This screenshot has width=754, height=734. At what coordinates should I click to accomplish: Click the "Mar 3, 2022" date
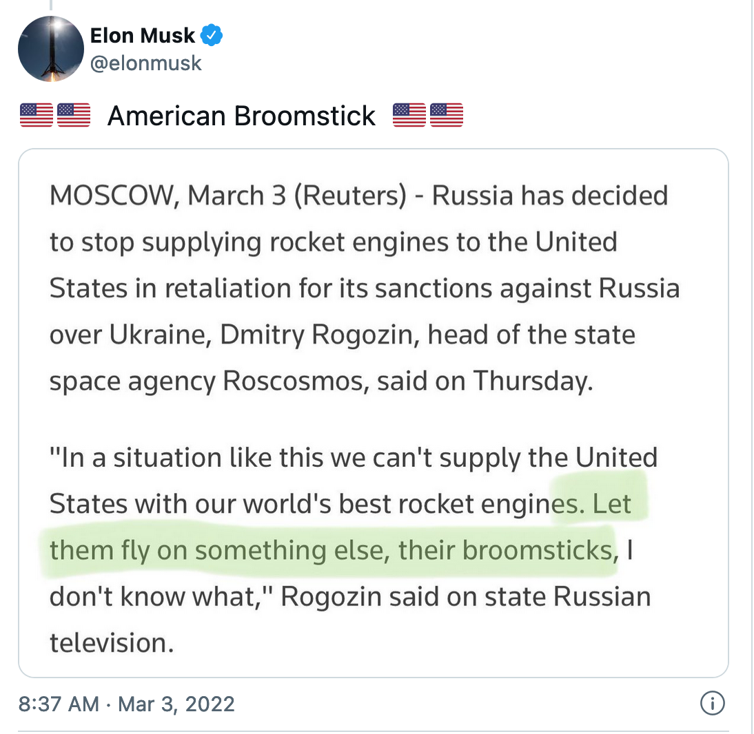[176, 704]
